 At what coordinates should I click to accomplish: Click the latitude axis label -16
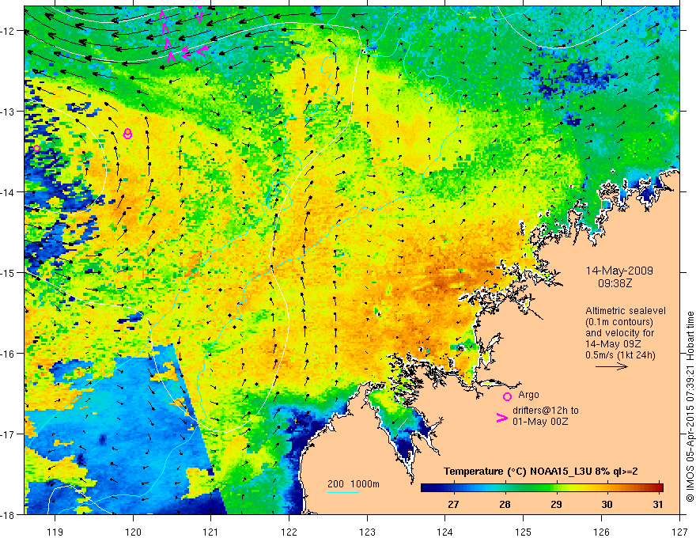point(9,354)
